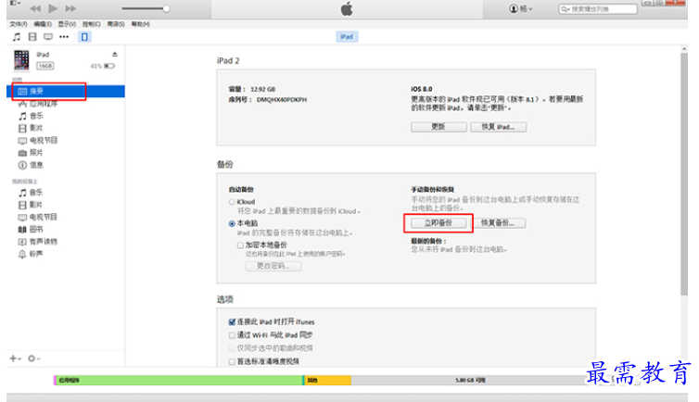The width and height of the screenshot is (699, 402).
Task: Open the Music library icon in toolbar
Action: tap(17, 37)
